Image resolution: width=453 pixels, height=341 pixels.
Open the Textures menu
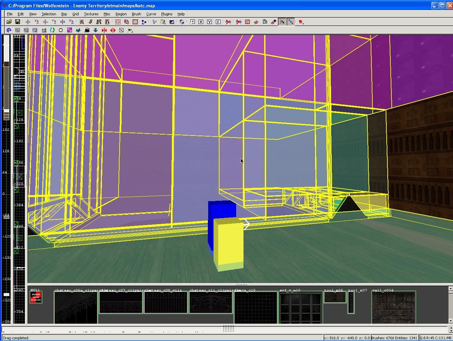[91, 14]
